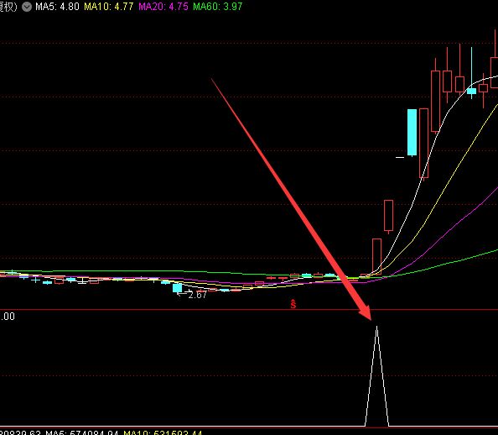Screen dimensions: 498x435
Task: Click the green MA60: 3.97 label
Action: point(218,7)
